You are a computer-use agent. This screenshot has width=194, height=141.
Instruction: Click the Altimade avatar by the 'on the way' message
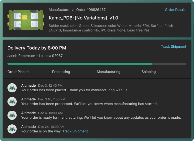tap(12, 129)
